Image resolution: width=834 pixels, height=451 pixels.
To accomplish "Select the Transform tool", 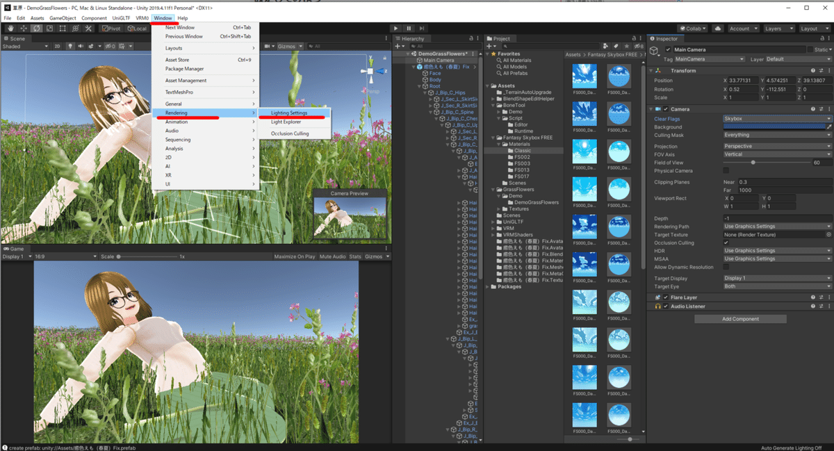I will [x=75, y=28].
